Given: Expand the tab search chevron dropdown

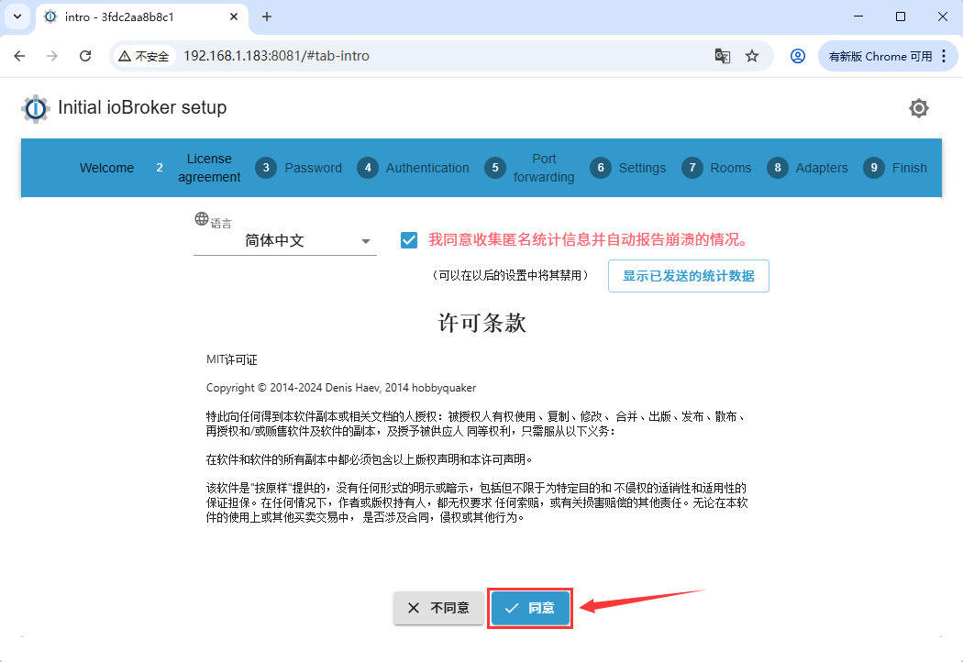Looking at the screenshot, I should click(x=17, y=17).
